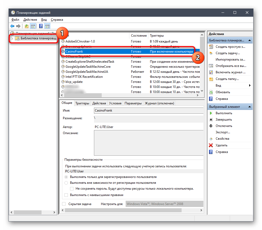
Task: Switch to the Действия tab
Action: pyautogui.click(x=99, y=103)
